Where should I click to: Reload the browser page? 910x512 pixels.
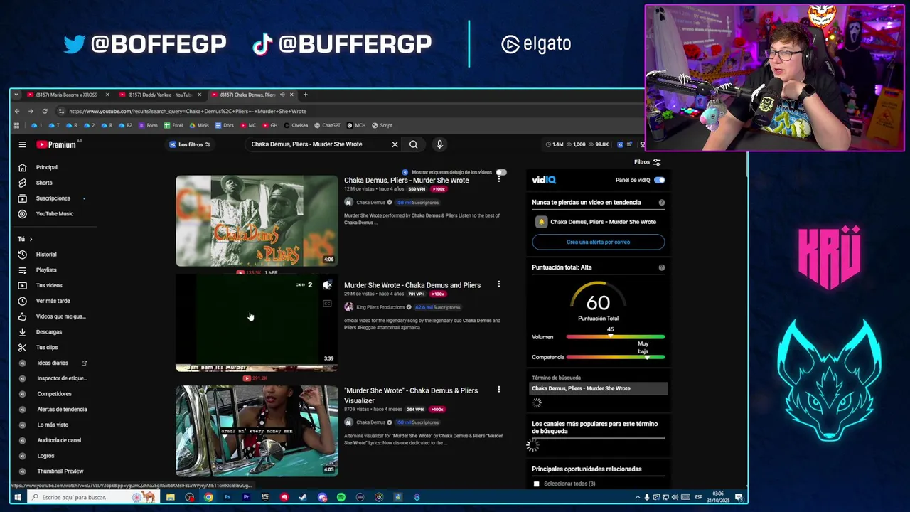[44, 111]
